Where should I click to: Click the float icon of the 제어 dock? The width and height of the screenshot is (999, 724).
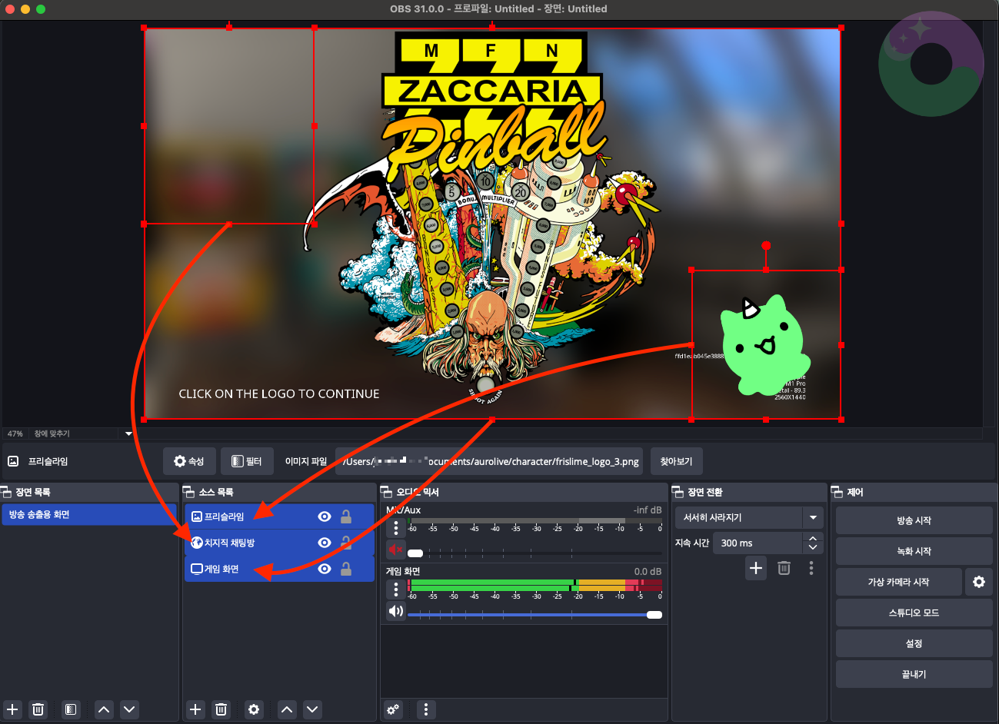[837, 492]
